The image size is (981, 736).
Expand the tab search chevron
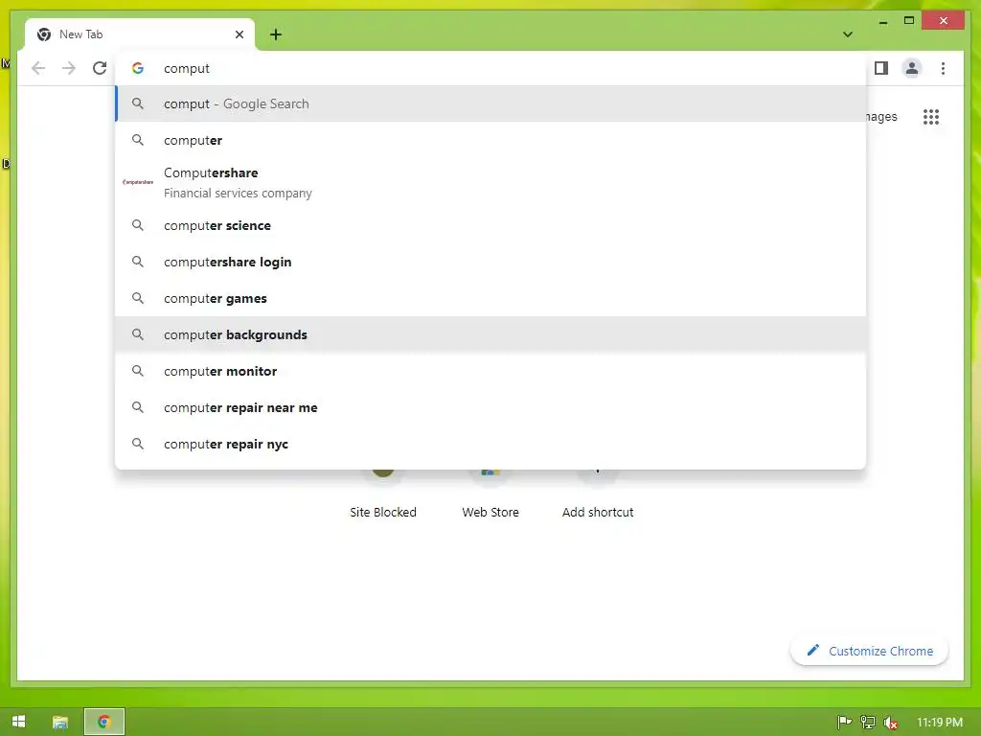pyautogui.click(x=848, y=34)
